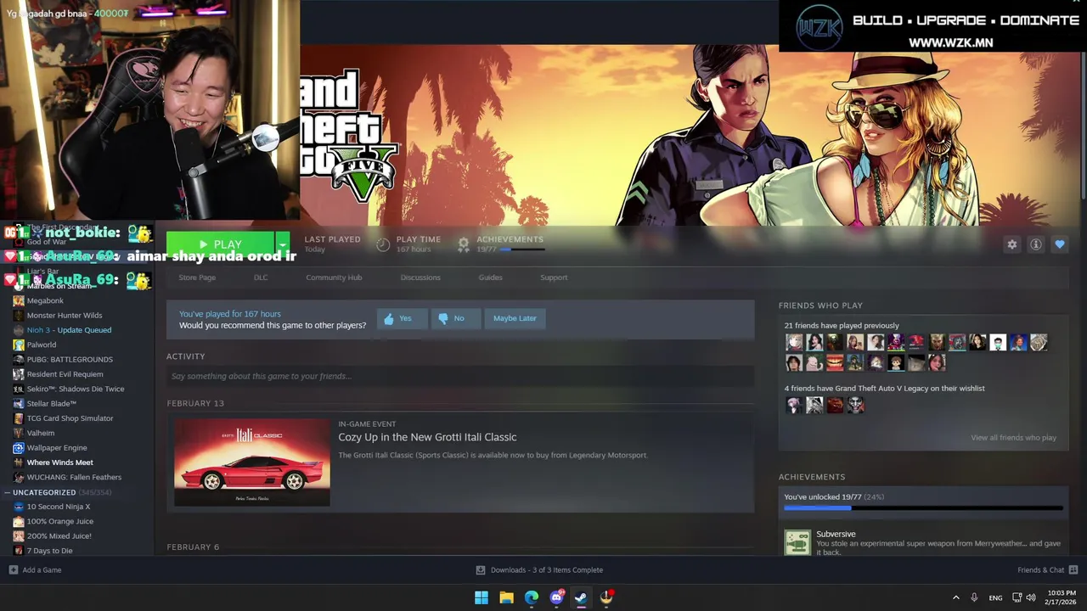
Task: Open Windows Start menu
Action: point(482,597)
